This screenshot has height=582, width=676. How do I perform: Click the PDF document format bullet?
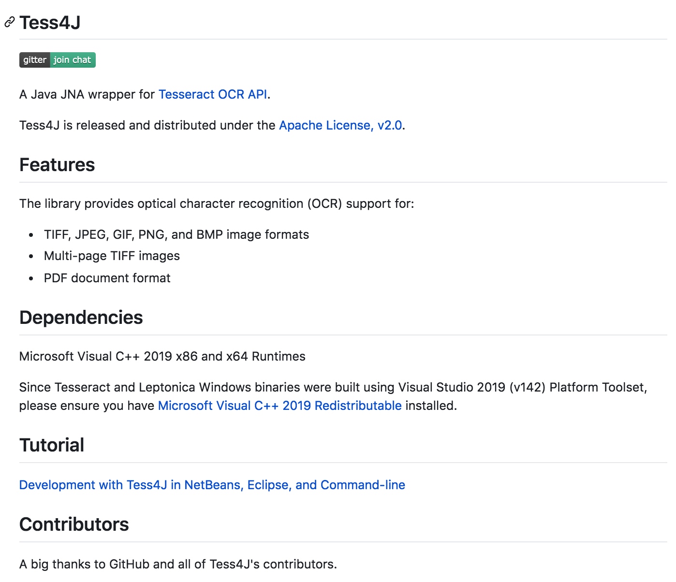[107, 278]
